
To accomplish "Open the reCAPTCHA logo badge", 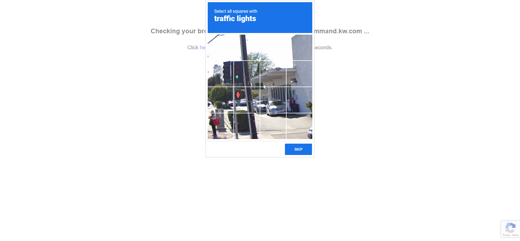I will click(510, 228).
